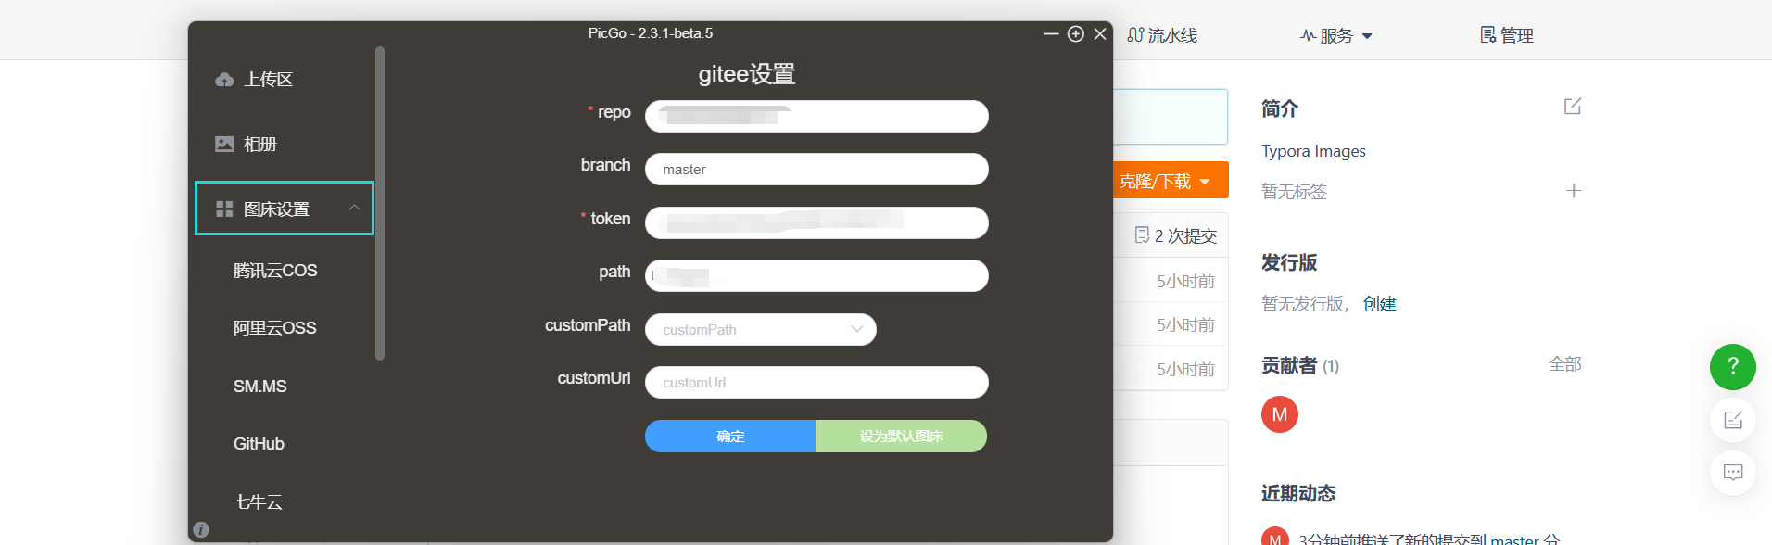Add a tag with the plus icon
Viewport: 1772px width, 545px height.
(1574, 191)
